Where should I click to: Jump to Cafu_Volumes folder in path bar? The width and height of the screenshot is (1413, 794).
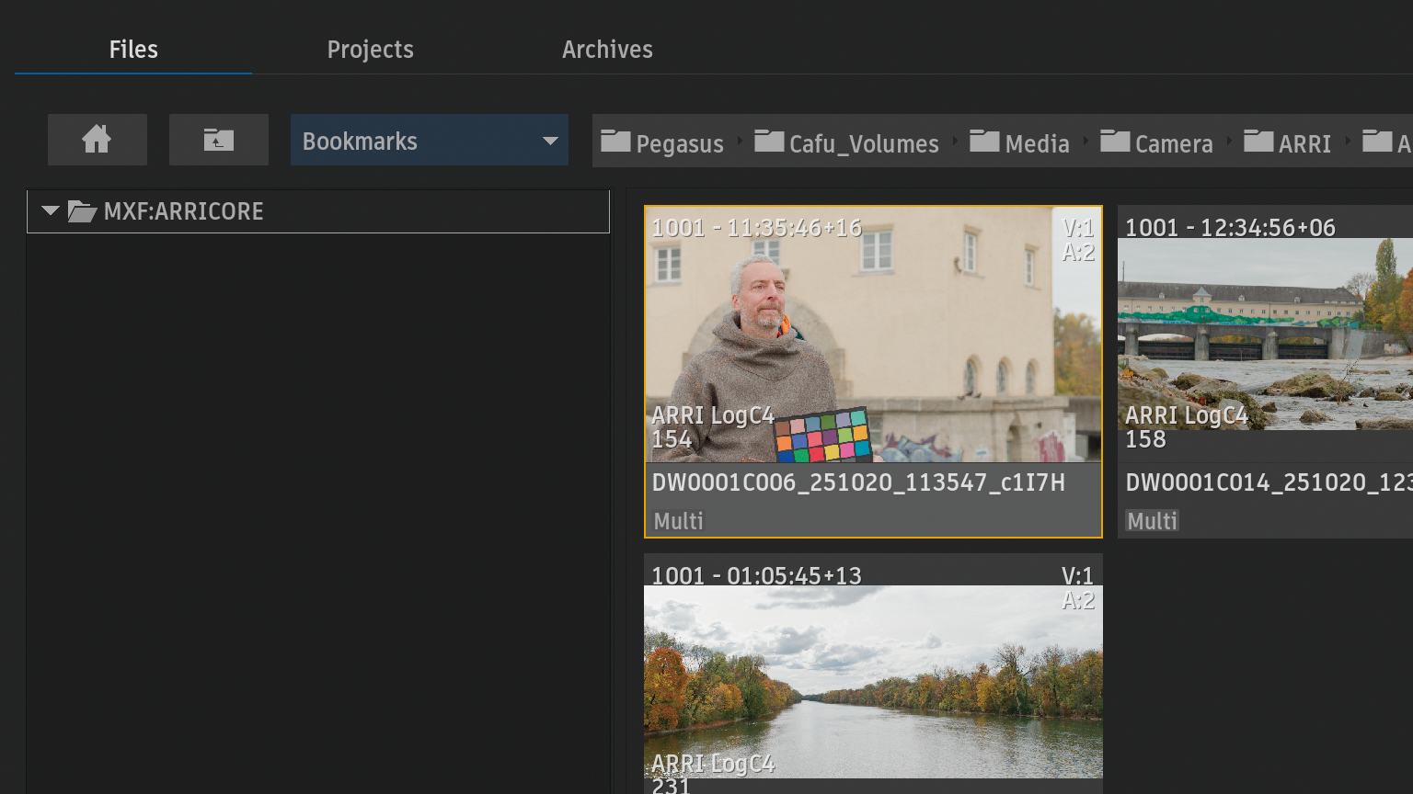pos(846,143)
